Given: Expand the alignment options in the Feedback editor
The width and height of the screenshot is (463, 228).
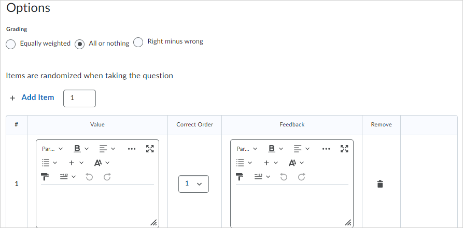Looking at the screenshot, I should (x=302, y=149).
